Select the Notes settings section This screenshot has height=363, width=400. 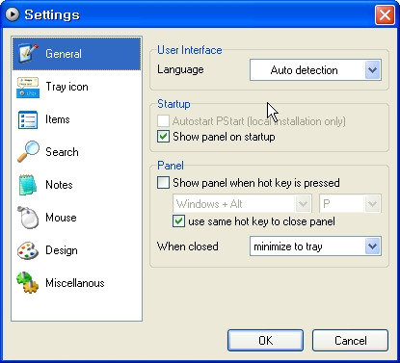(76, 185)
